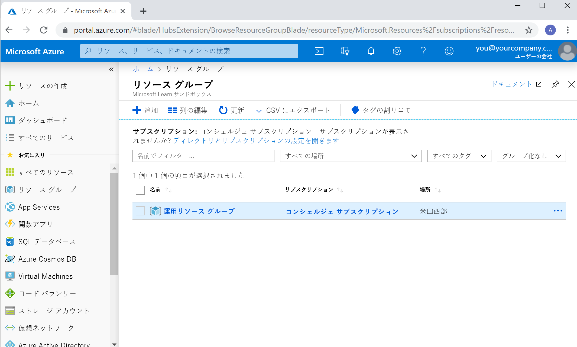The width and height of the screenshot is (577, 347).
Task: Click CSV にエクスポート
Action: tap(293, 110)
